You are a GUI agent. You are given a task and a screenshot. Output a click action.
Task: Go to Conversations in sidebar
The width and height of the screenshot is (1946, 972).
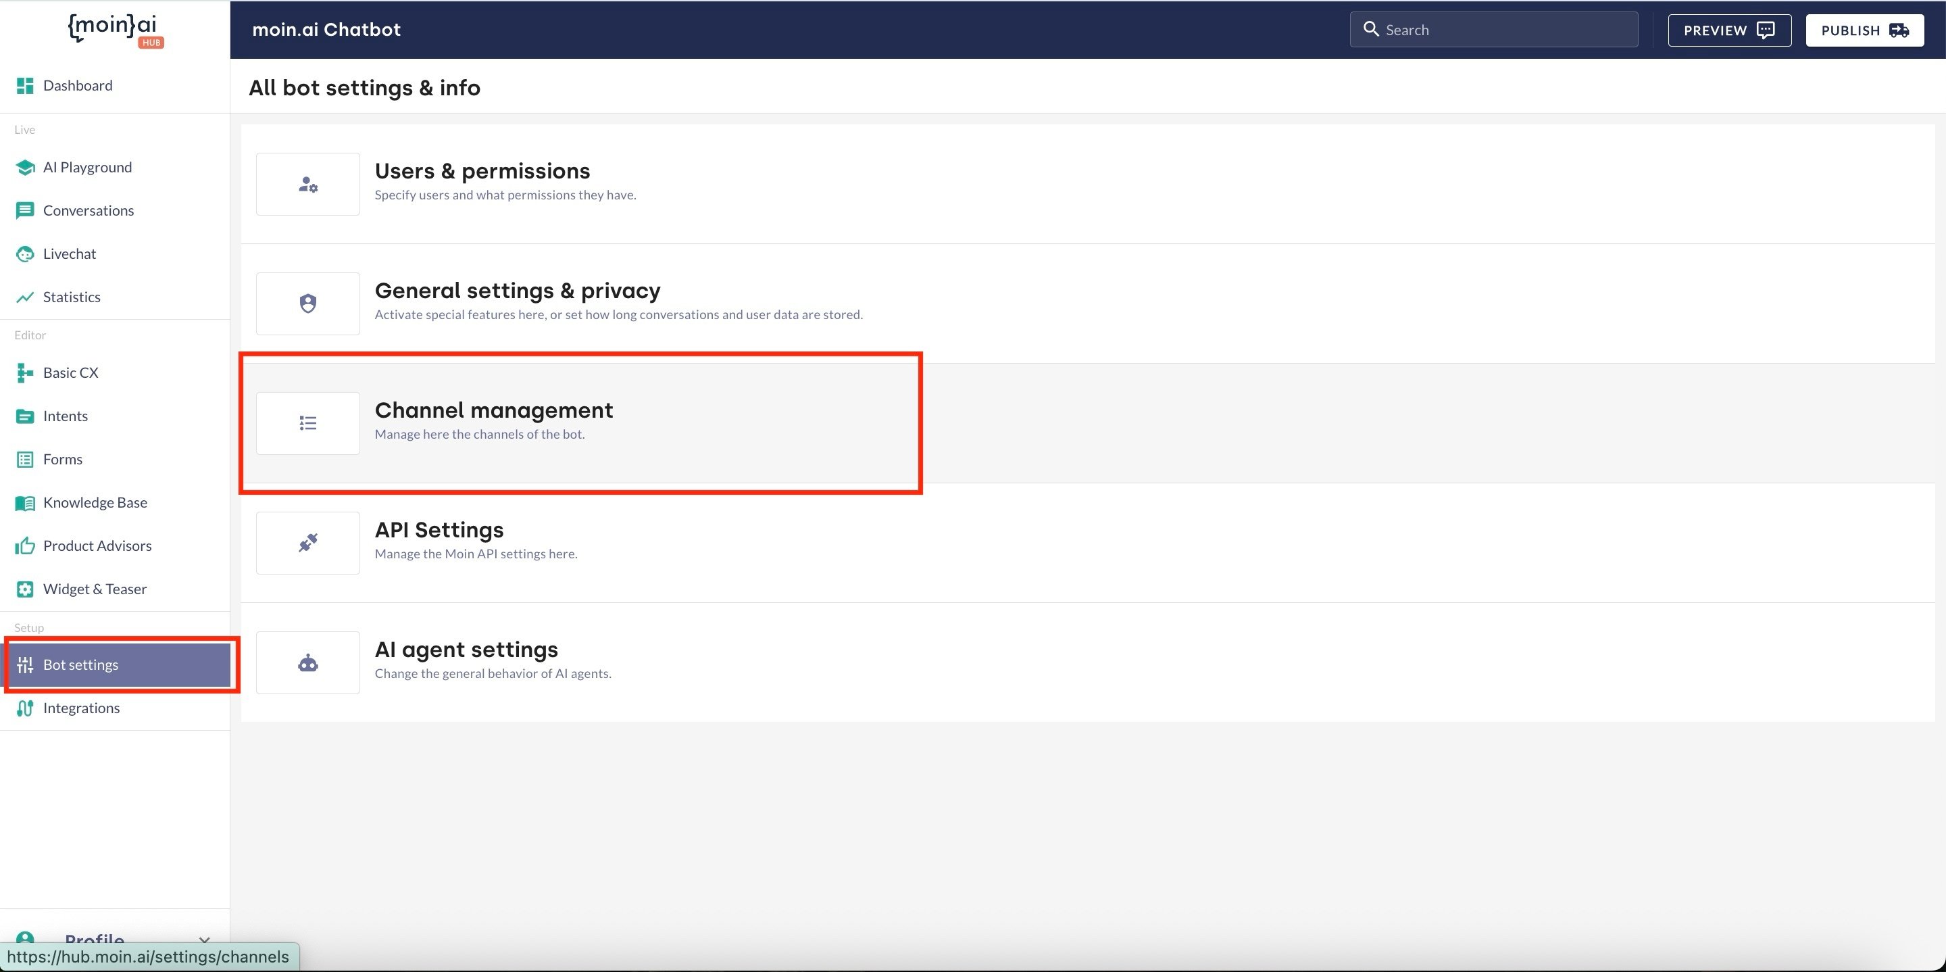[x=115, y=210]
